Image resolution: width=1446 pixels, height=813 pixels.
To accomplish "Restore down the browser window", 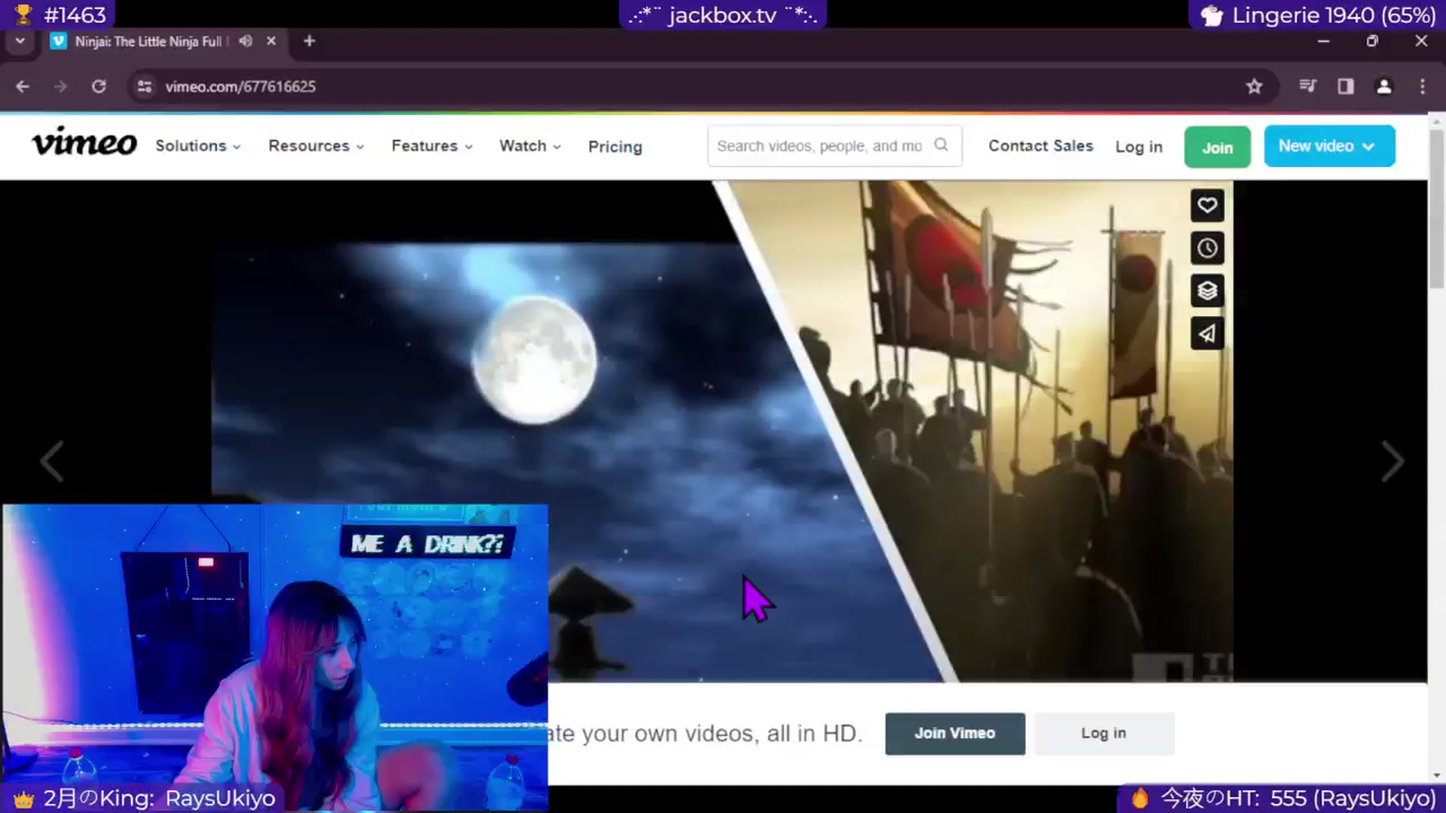I will (1372, 41).
